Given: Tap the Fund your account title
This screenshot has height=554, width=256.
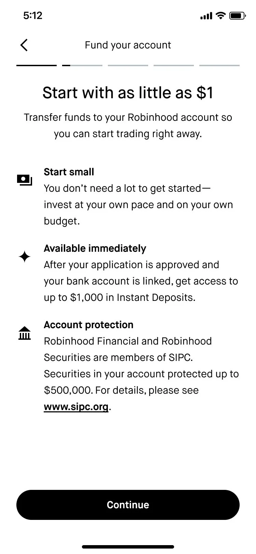Looking at the screenshot, I should click(x=128, y=45).
